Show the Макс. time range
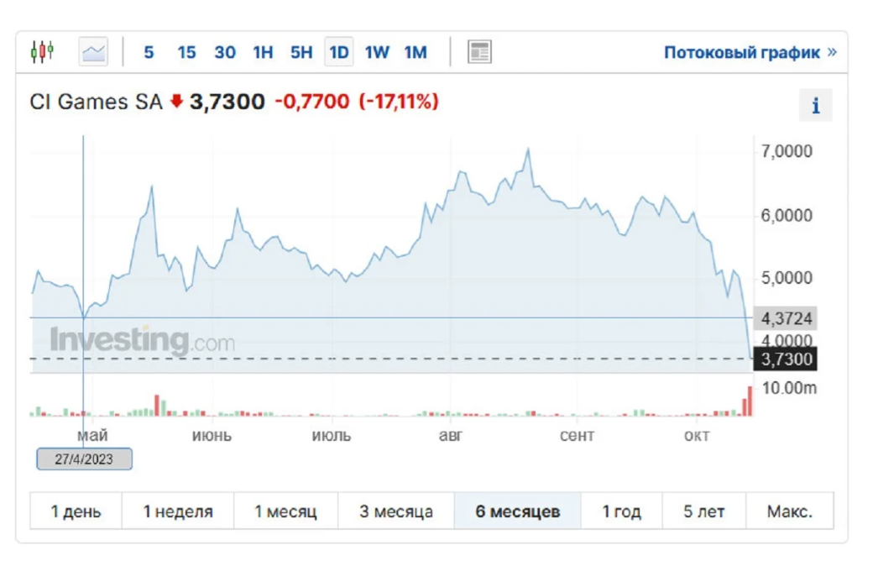873x561 pixels. [790, 511]
